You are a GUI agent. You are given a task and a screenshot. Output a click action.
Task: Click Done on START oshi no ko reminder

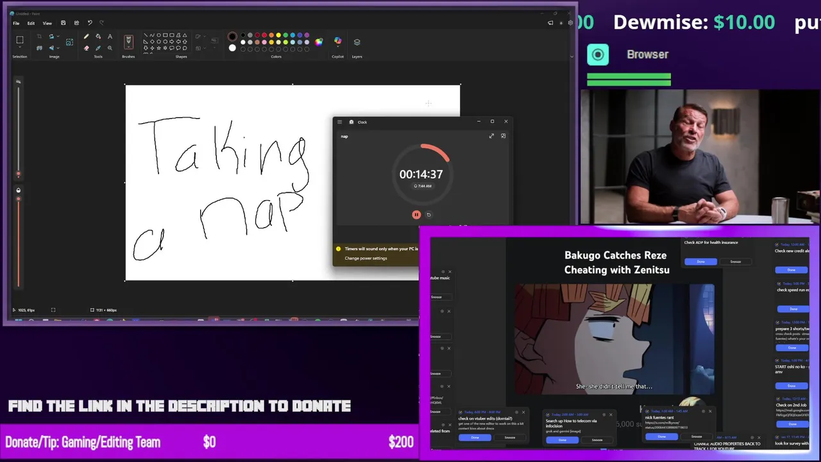[x=791, y=386]
